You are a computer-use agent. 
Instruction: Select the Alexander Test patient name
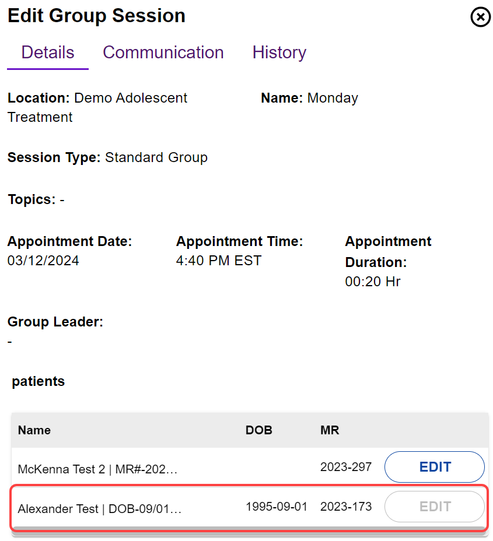pos(100,508)
